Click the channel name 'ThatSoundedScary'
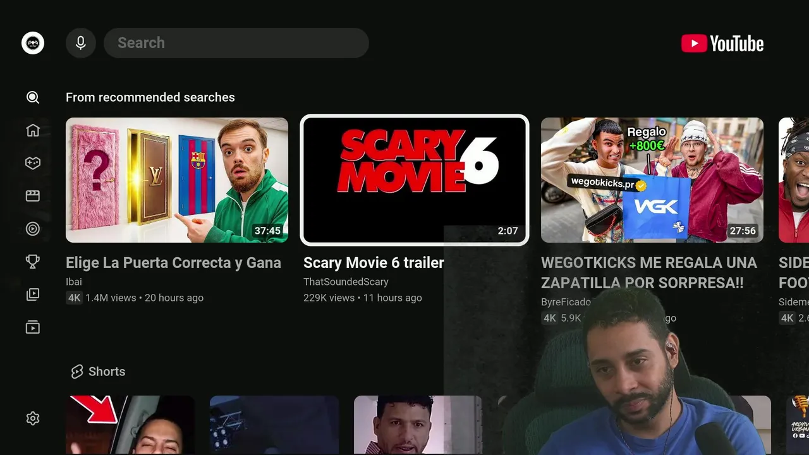809x455 pixels. pos(346,282)
